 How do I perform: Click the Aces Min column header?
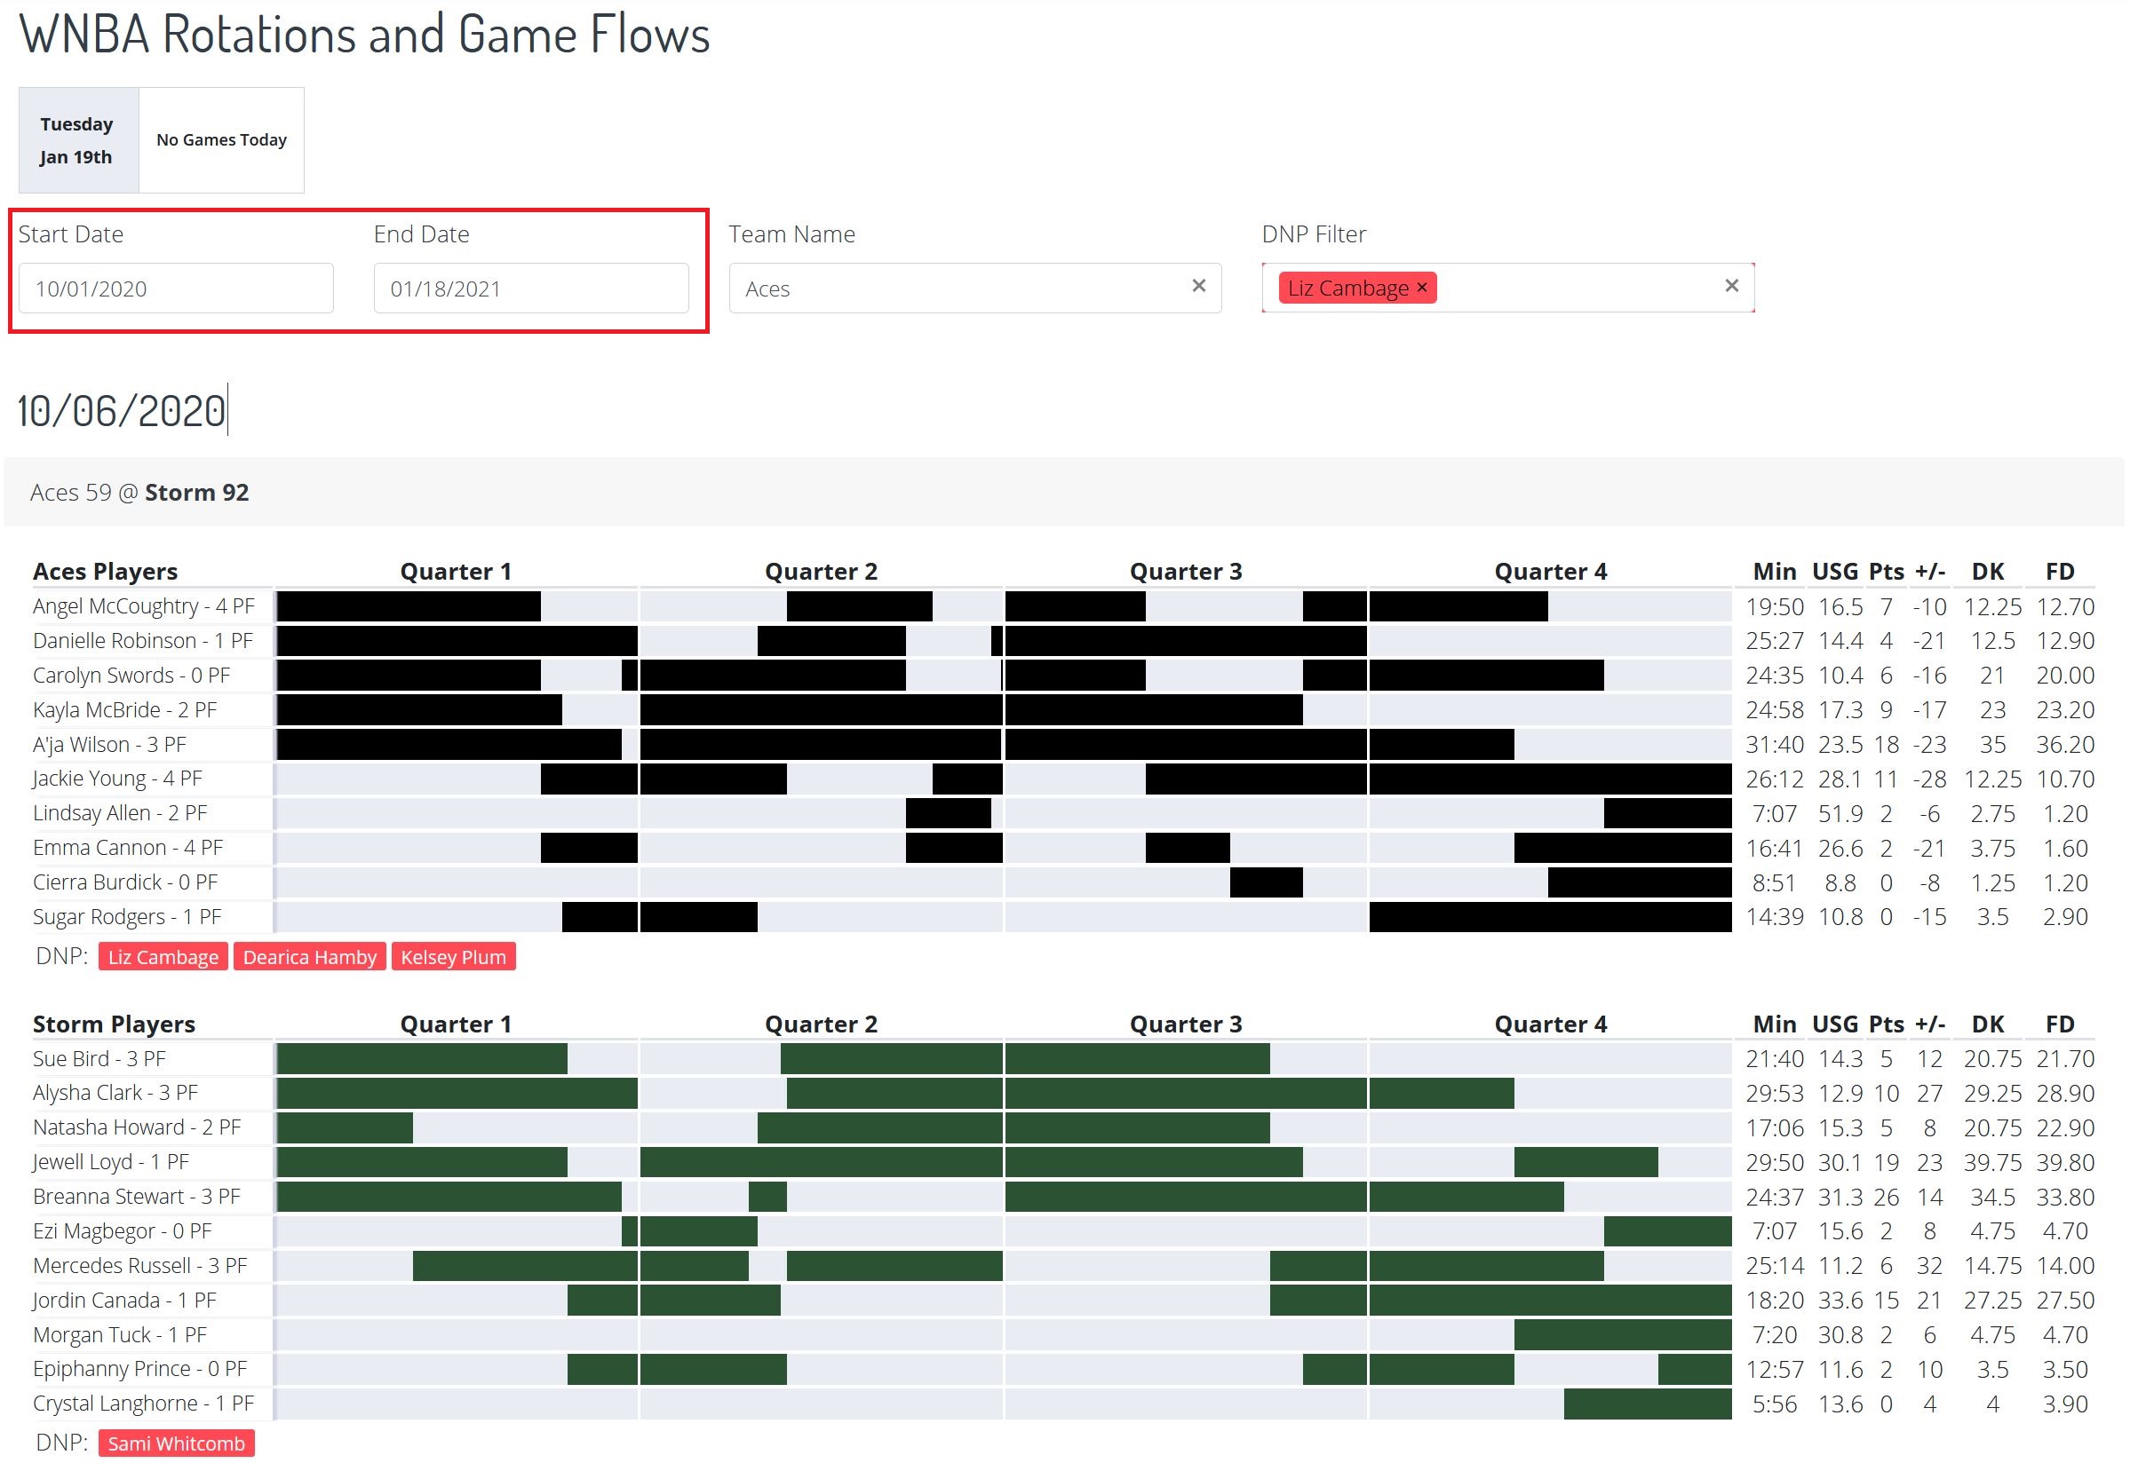point(1773,571)
